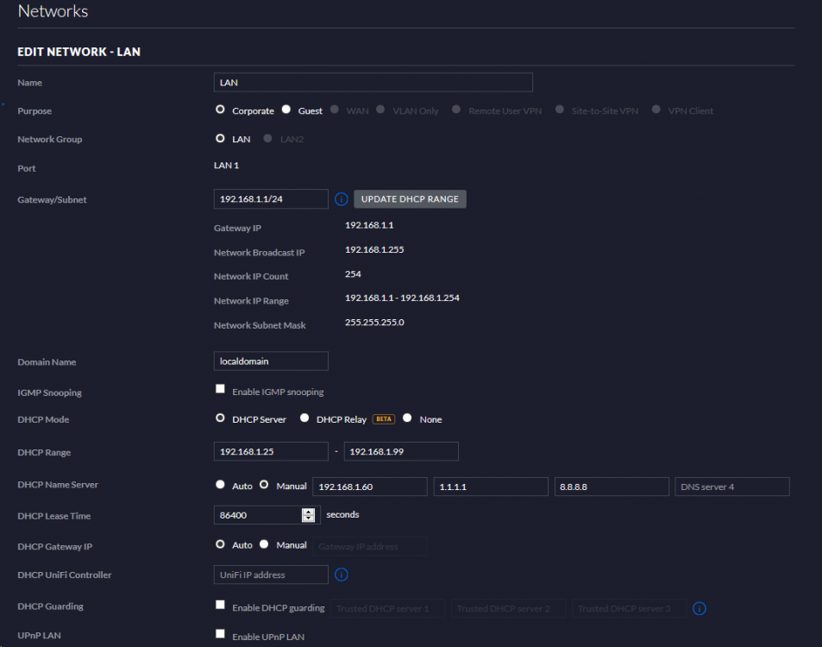Click the BETA badge next to DHCP Relay
This screenshot has width=822, height=647.
[384, 419]
